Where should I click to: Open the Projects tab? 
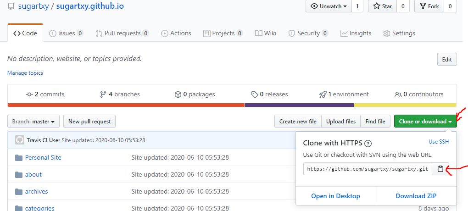point(223,33)
